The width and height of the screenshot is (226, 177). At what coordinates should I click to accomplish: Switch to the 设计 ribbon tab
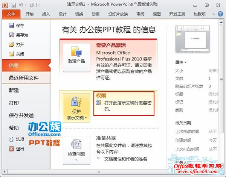click(x=63, y=14)
